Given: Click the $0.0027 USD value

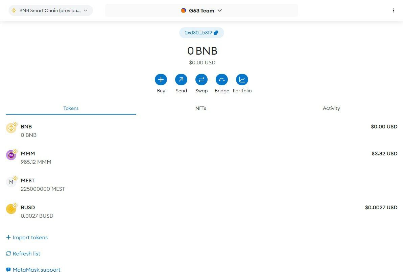Looking at the screenshot, I should click(381, 207).
